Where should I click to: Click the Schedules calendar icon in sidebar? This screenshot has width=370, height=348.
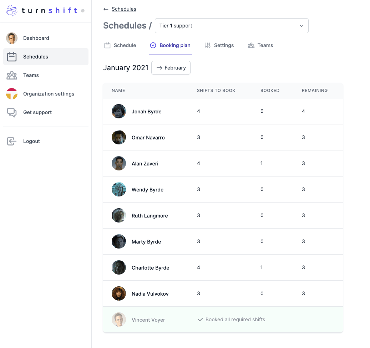coord(12,57)
